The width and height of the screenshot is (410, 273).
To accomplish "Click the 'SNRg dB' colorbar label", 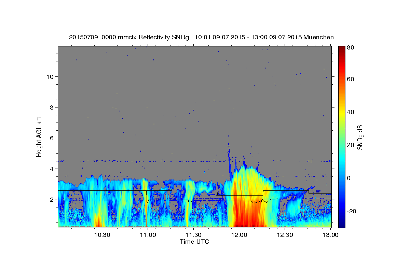I will pyautogui.click(x=360, y=137).
